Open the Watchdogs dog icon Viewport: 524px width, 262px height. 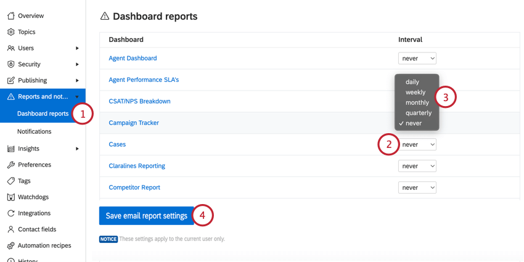click(11, 197)
